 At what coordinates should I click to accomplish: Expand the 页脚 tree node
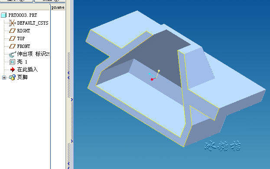tap(4, 78)
